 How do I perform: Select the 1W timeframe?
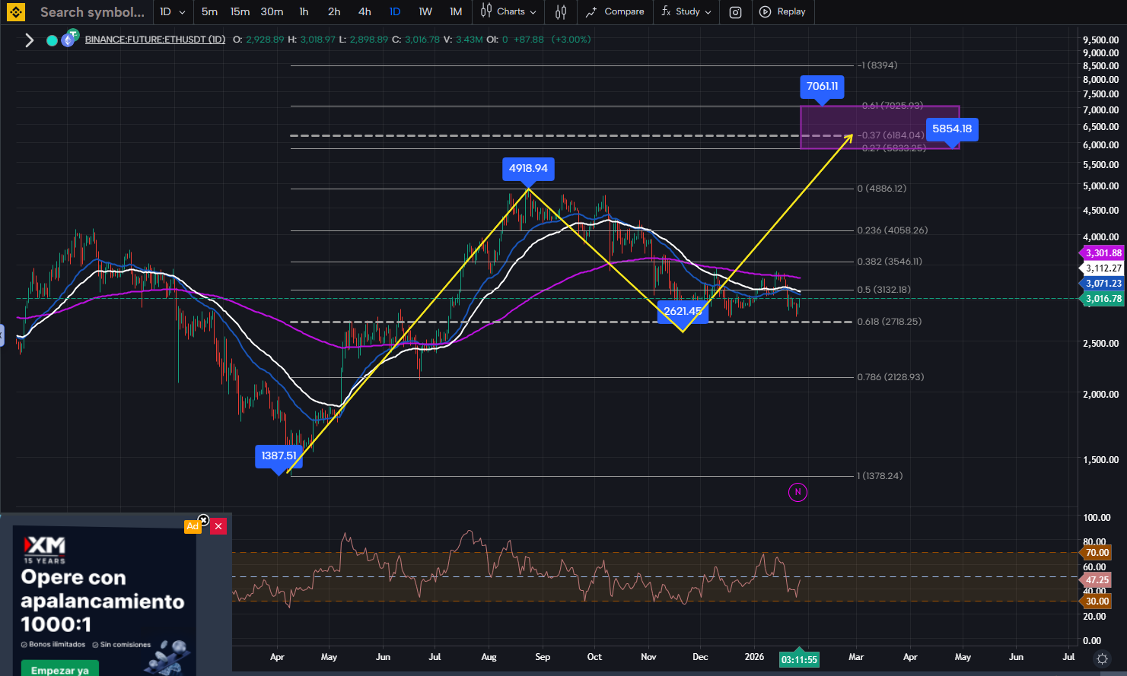(425, 12)
